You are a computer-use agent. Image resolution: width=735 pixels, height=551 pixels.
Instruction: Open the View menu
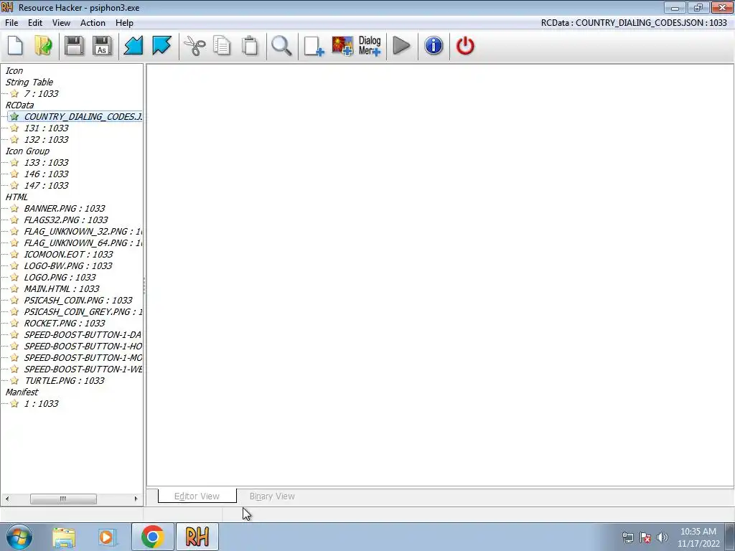pyautogui.click(x=61, y=23)
